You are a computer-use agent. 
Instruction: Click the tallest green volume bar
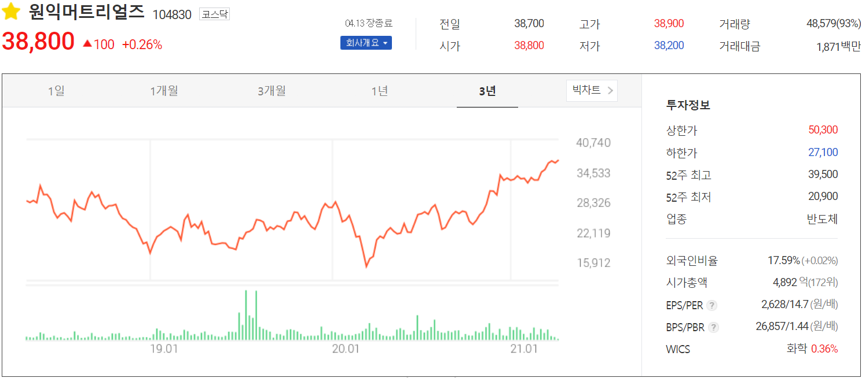(246, 314)
